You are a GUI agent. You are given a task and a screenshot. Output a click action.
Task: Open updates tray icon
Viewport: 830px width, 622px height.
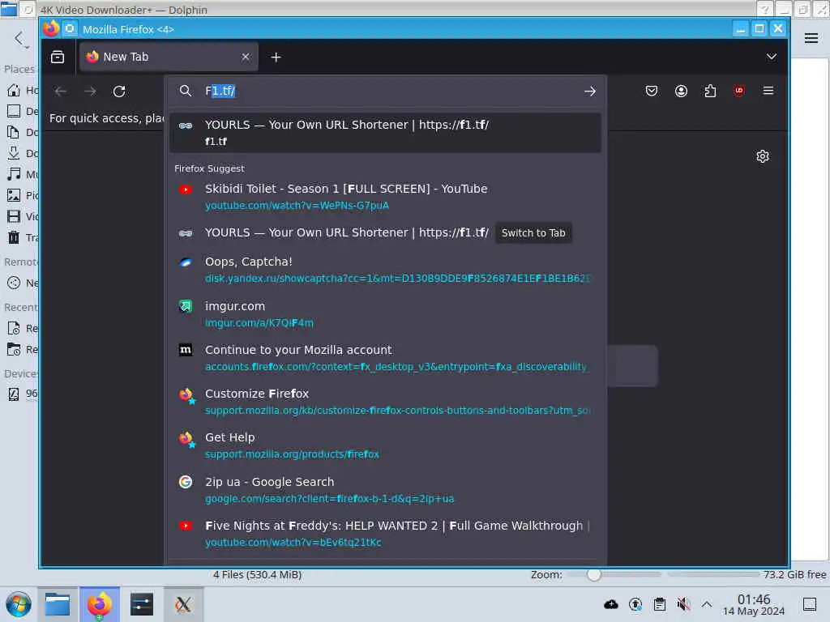pos(635,604)
